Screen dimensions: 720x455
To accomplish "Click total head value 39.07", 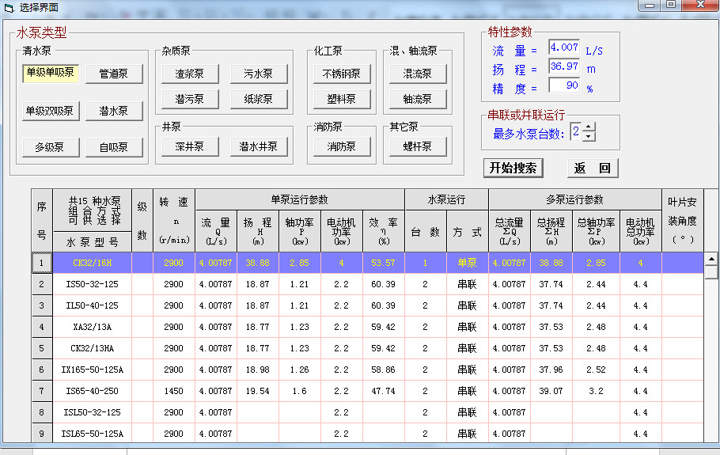I will (x=551, y=391).
